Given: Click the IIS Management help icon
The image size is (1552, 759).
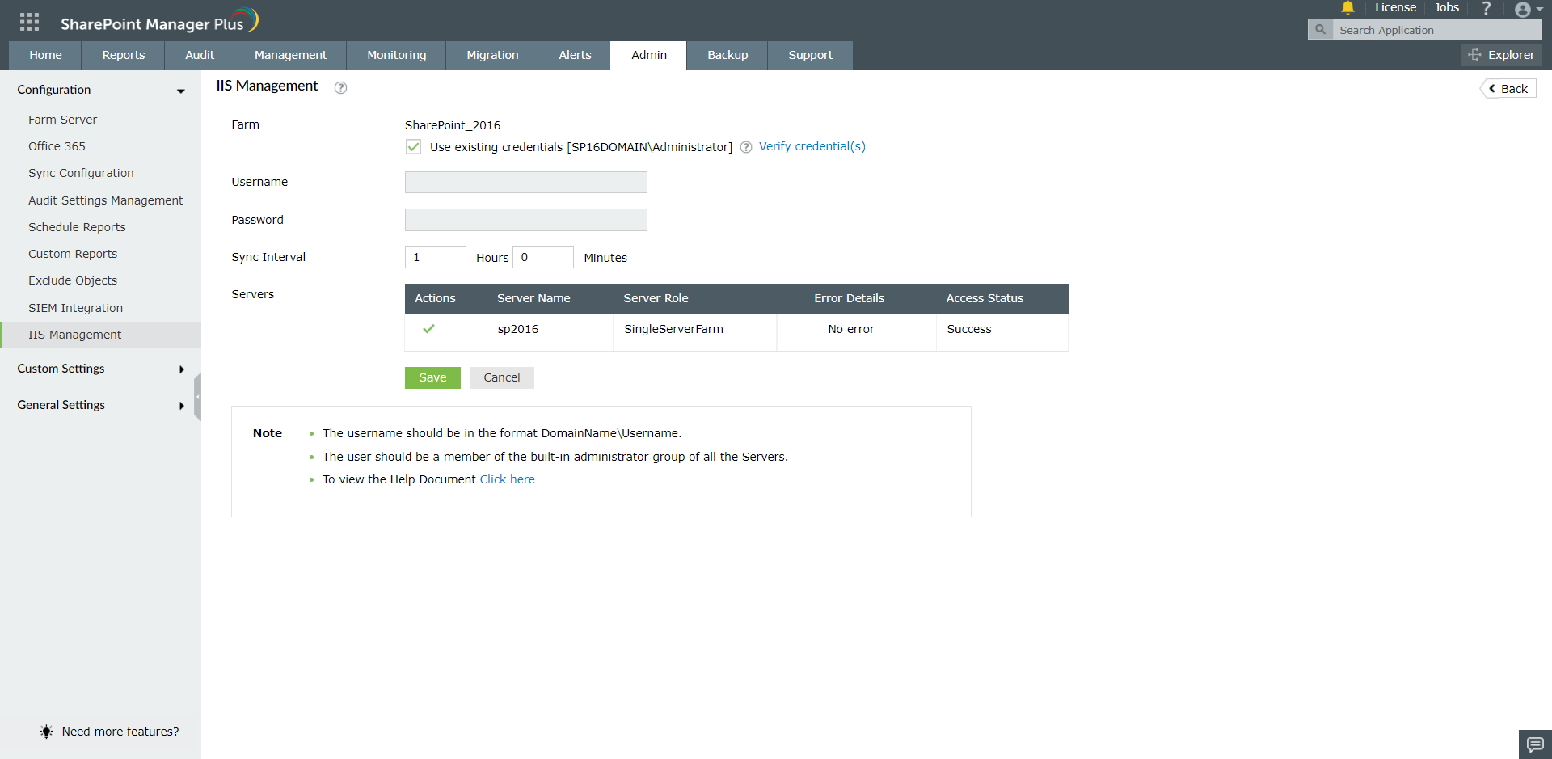Looking at the screenshot, I should tap(341, 87).
